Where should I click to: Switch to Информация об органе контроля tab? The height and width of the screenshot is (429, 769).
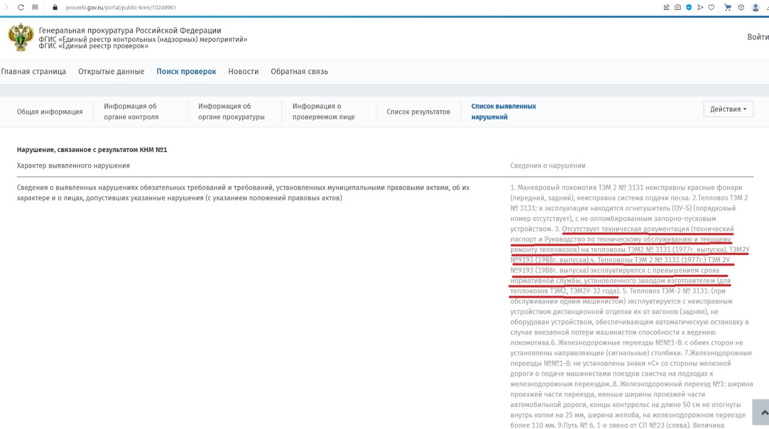coord(131,111)
